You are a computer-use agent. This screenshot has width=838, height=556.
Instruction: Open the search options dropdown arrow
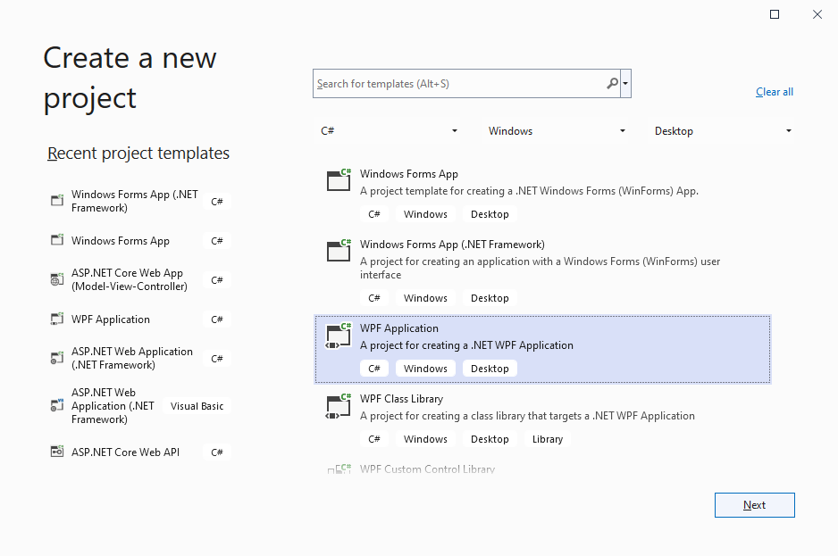625,83
